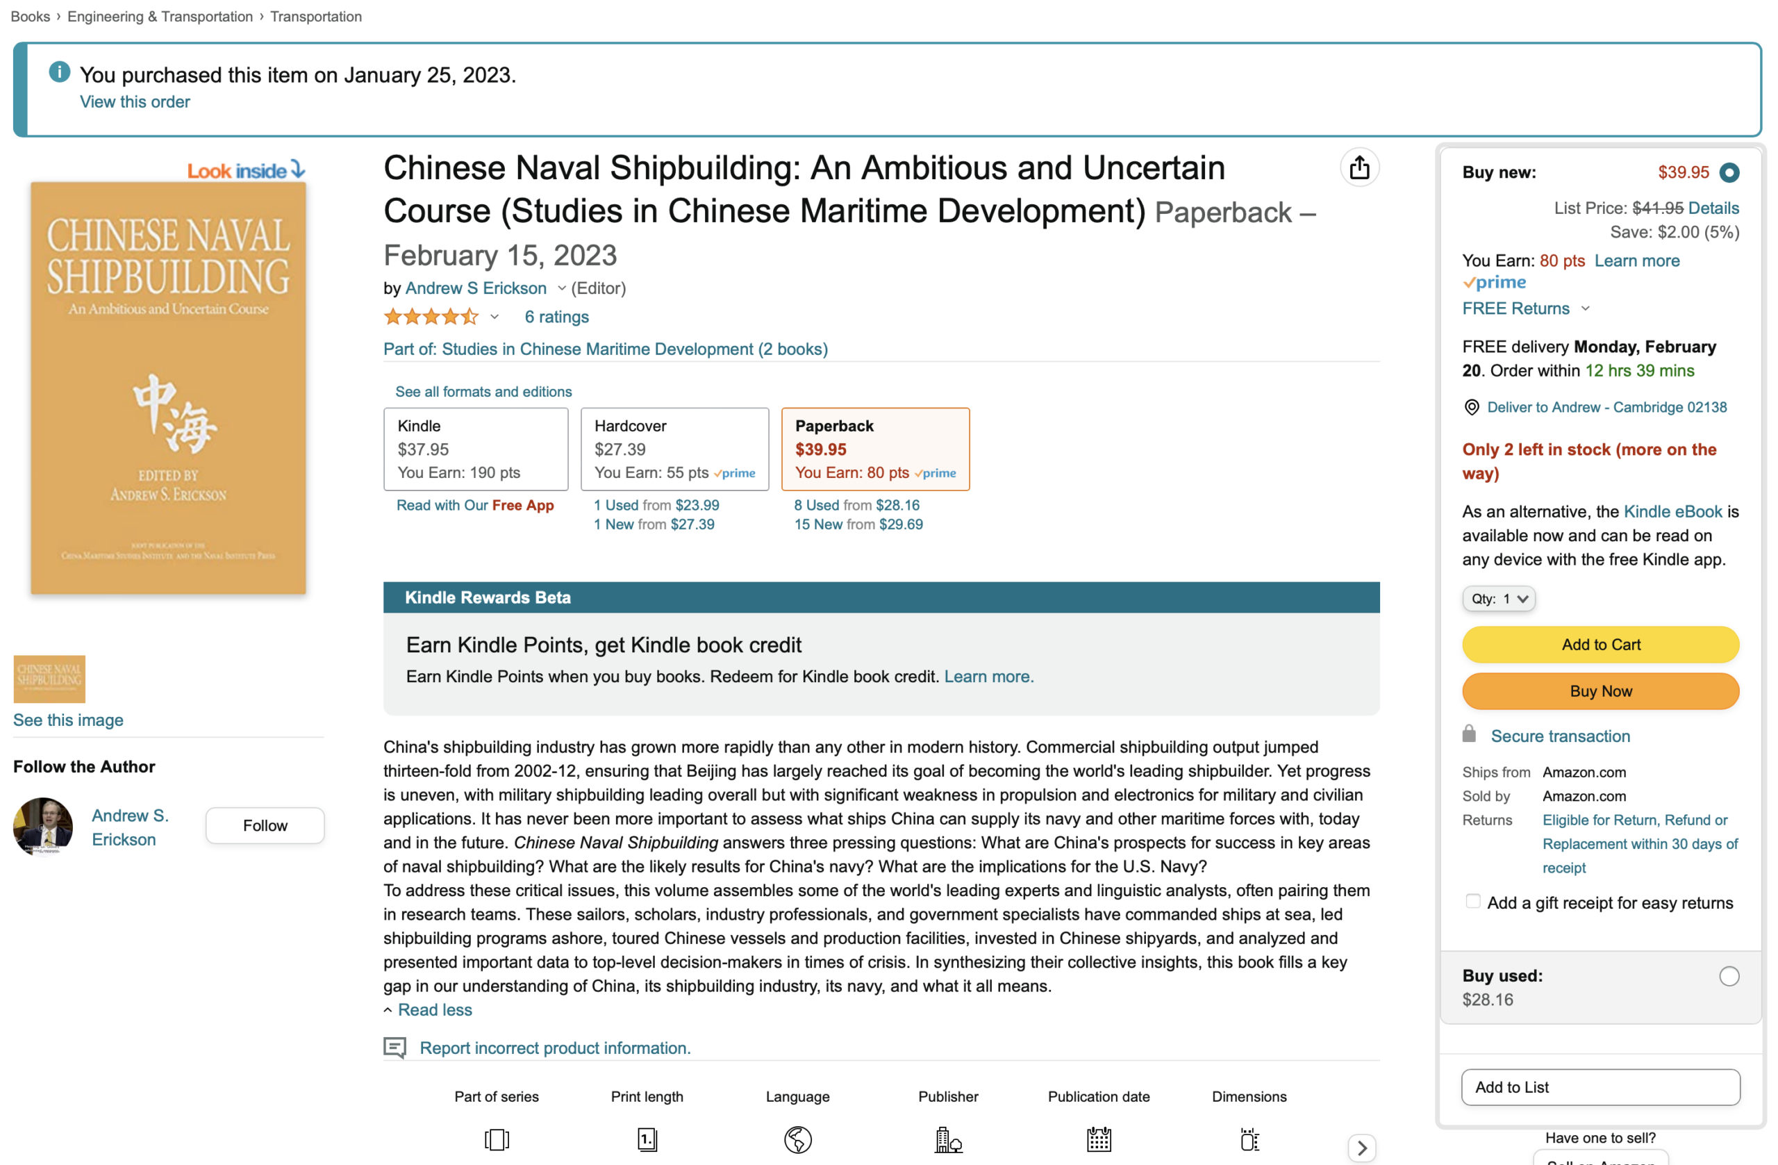Open 15 New from $29.69 offer
This screenshot has width=1778, height=1165.
click(x=858, y=524)
